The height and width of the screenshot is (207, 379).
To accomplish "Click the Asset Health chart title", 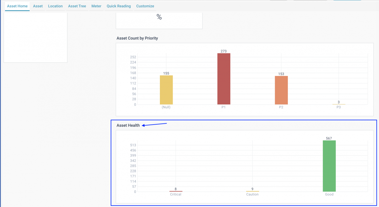I will [x=128, y=125].
